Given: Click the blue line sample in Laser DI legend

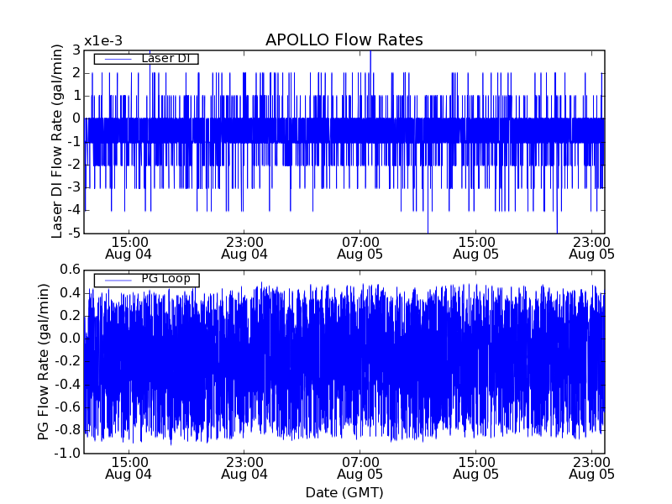Looking at the screenshot, I should [x=117, y=59].
